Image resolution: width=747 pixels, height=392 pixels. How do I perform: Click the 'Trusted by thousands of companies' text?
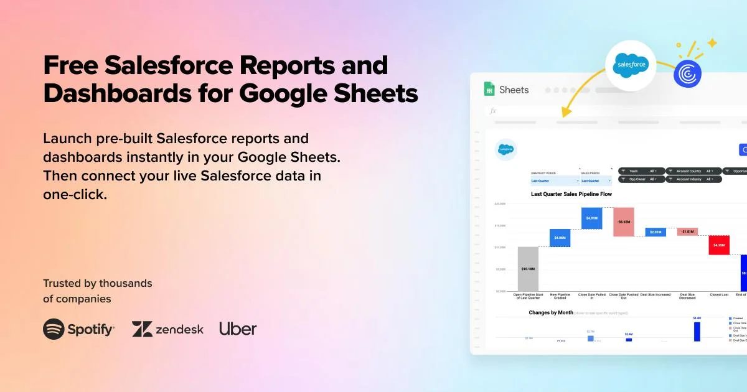pos(98,291)
